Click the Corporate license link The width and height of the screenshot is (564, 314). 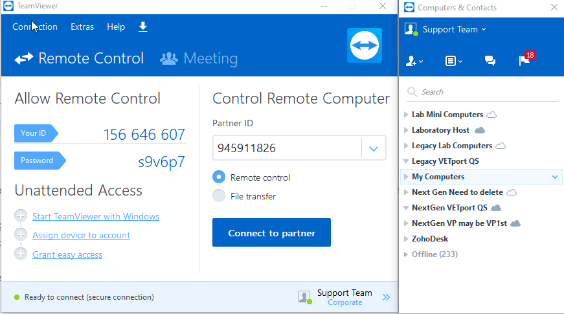(x=345, y=302)
